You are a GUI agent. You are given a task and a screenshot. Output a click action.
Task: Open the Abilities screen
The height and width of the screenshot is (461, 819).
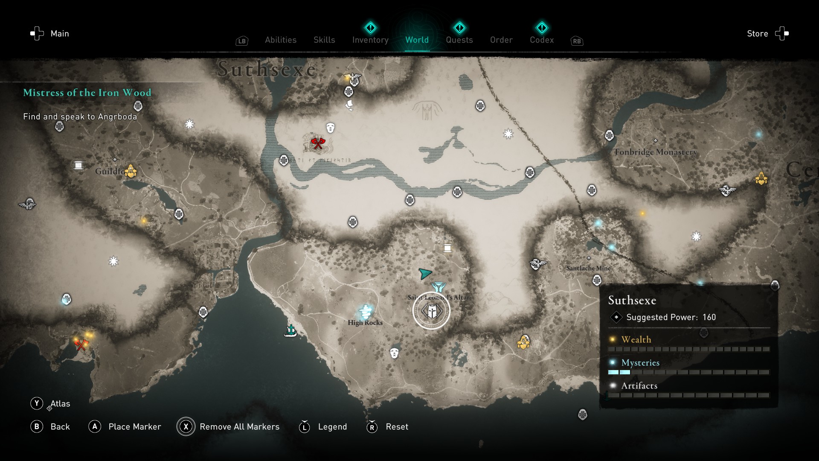click(x=281, y=39)
